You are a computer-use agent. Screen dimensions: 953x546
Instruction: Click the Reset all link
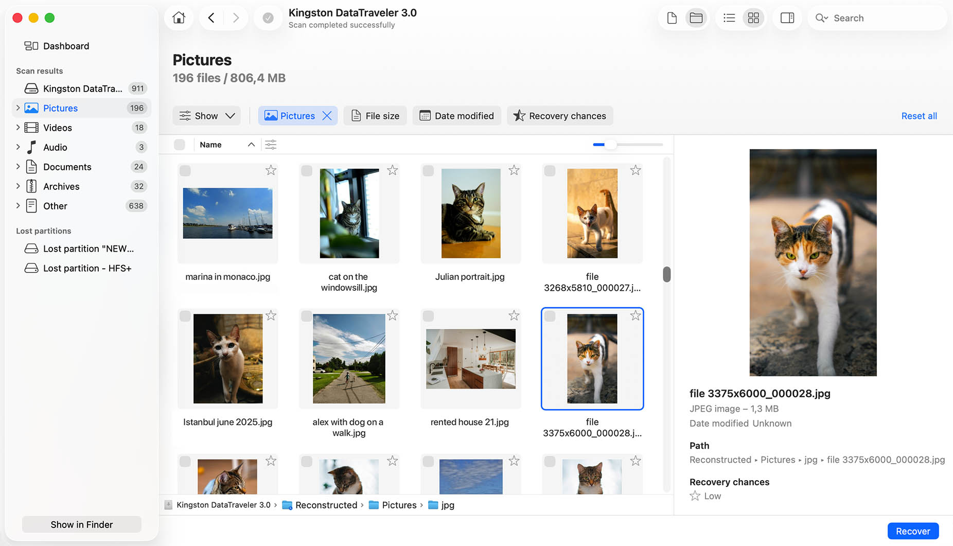[x=919, y=116]
